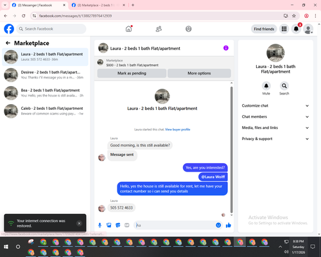Image resolution: width=321 pixels, height=257 pixels.
Task: Start a voice clip with microphone icon
Action: click(x=100, y=225)
